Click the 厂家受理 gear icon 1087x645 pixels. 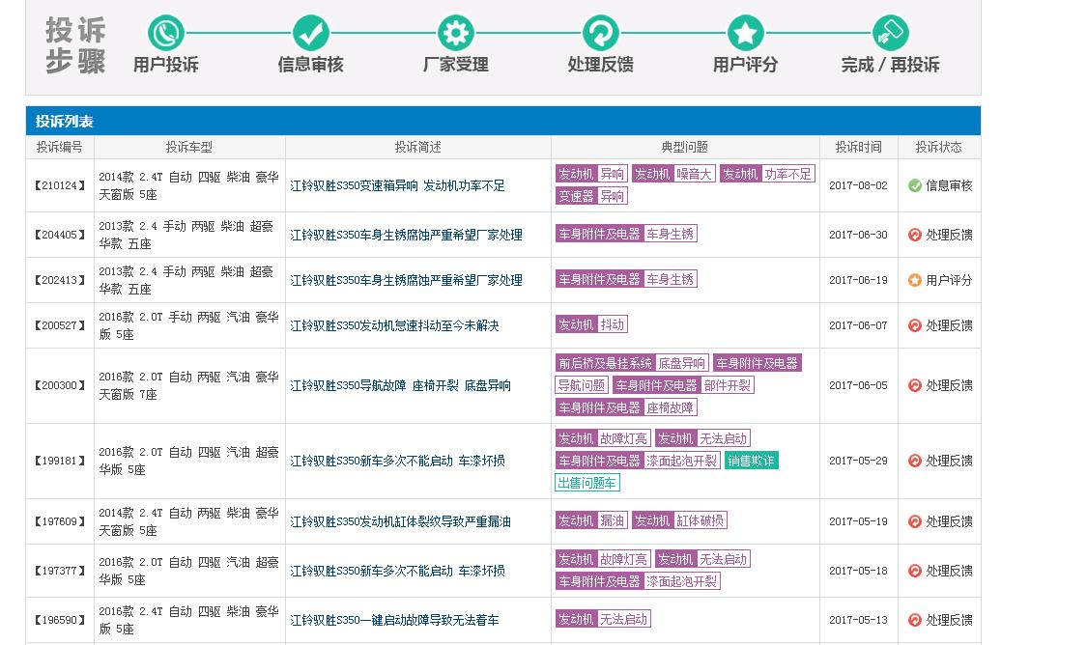pyautogui.click(x=454, y=34)
